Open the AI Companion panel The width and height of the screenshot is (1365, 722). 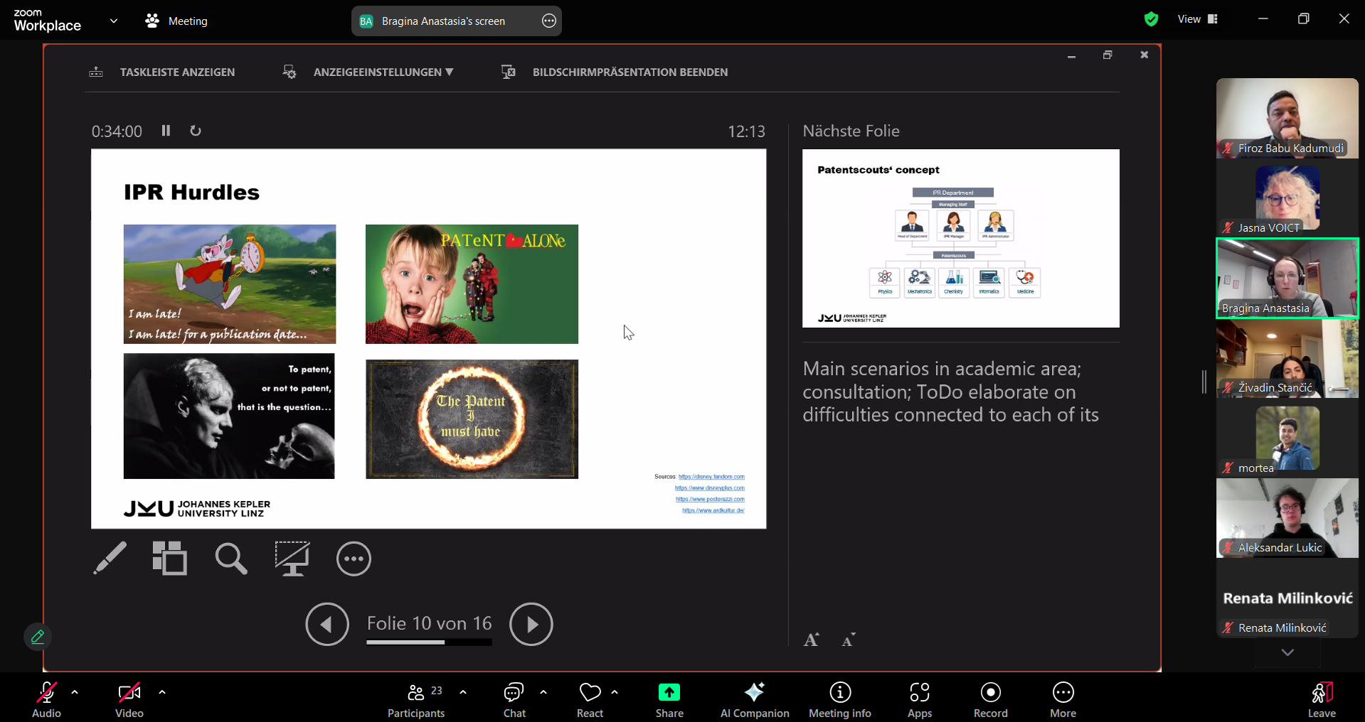755,701
